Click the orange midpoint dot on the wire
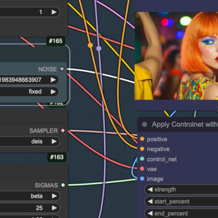This screenshot has height=218, width=218. [x=90, y=45]
